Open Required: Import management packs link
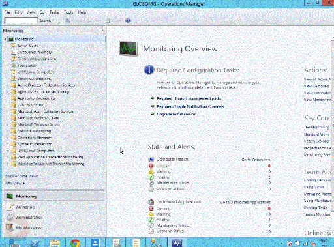The image size is (334, 247). [189, 98]
